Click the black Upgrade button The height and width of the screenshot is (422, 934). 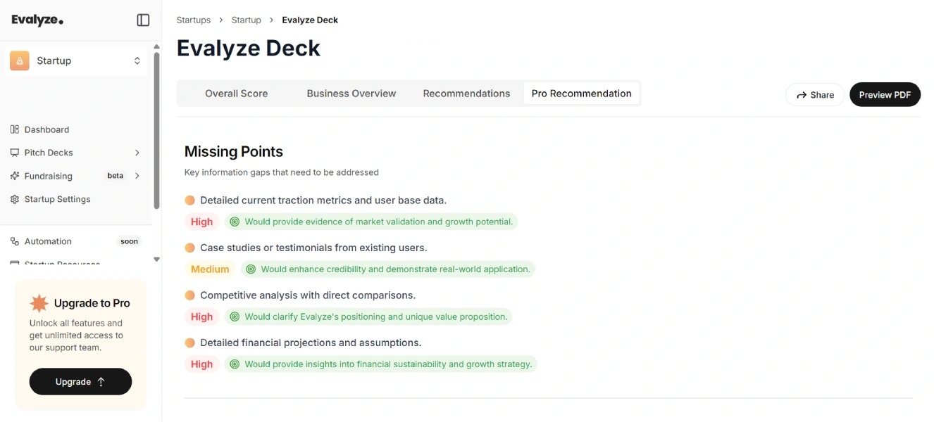click(x=80, y=381)
